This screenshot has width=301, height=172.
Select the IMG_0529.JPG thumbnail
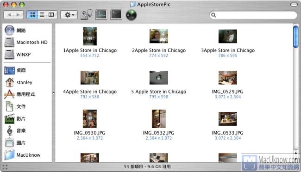(228, 78)
